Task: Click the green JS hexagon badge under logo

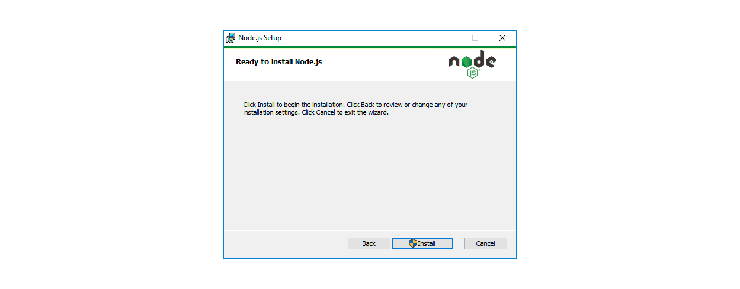Action: [472, 73]
